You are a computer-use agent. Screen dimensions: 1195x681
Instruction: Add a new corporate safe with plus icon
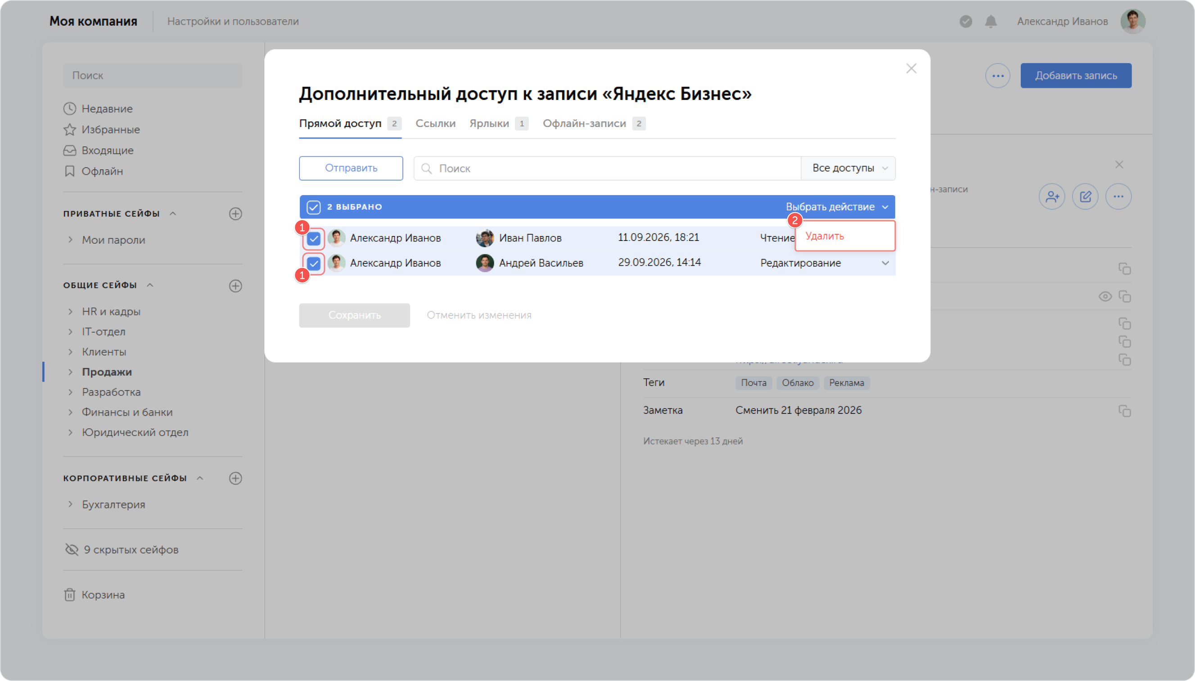pos(235,478)
